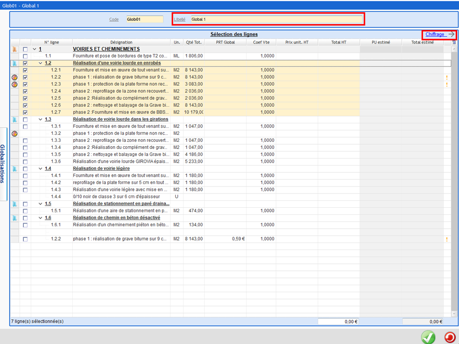Uncheck the checkbox for line 1.2.4
The width and height of the screenshot is (459, 344).
click(x=25, y=91)
